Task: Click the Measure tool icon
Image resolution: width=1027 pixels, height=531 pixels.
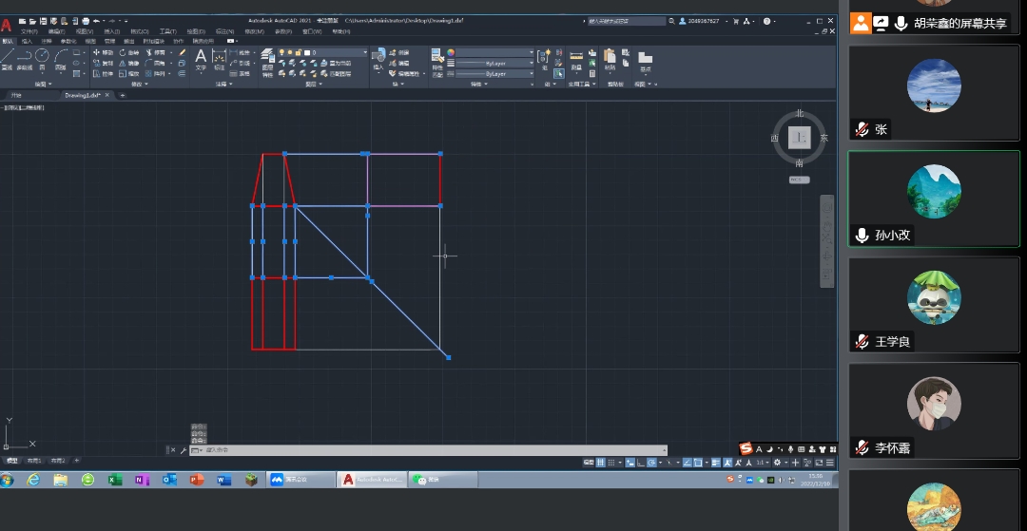Action: coord(576,57)
